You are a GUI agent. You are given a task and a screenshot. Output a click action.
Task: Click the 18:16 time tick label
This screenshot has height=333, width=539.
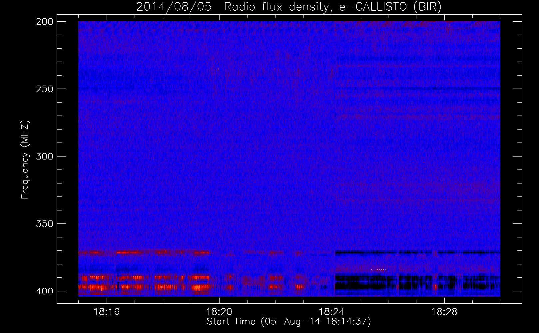107,312
